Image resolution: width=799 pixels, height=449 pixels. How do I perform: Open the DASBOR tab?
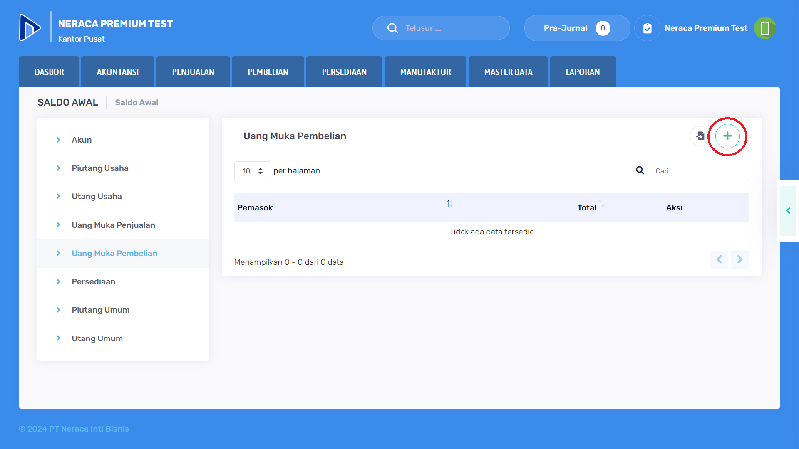tap(49, 72)
